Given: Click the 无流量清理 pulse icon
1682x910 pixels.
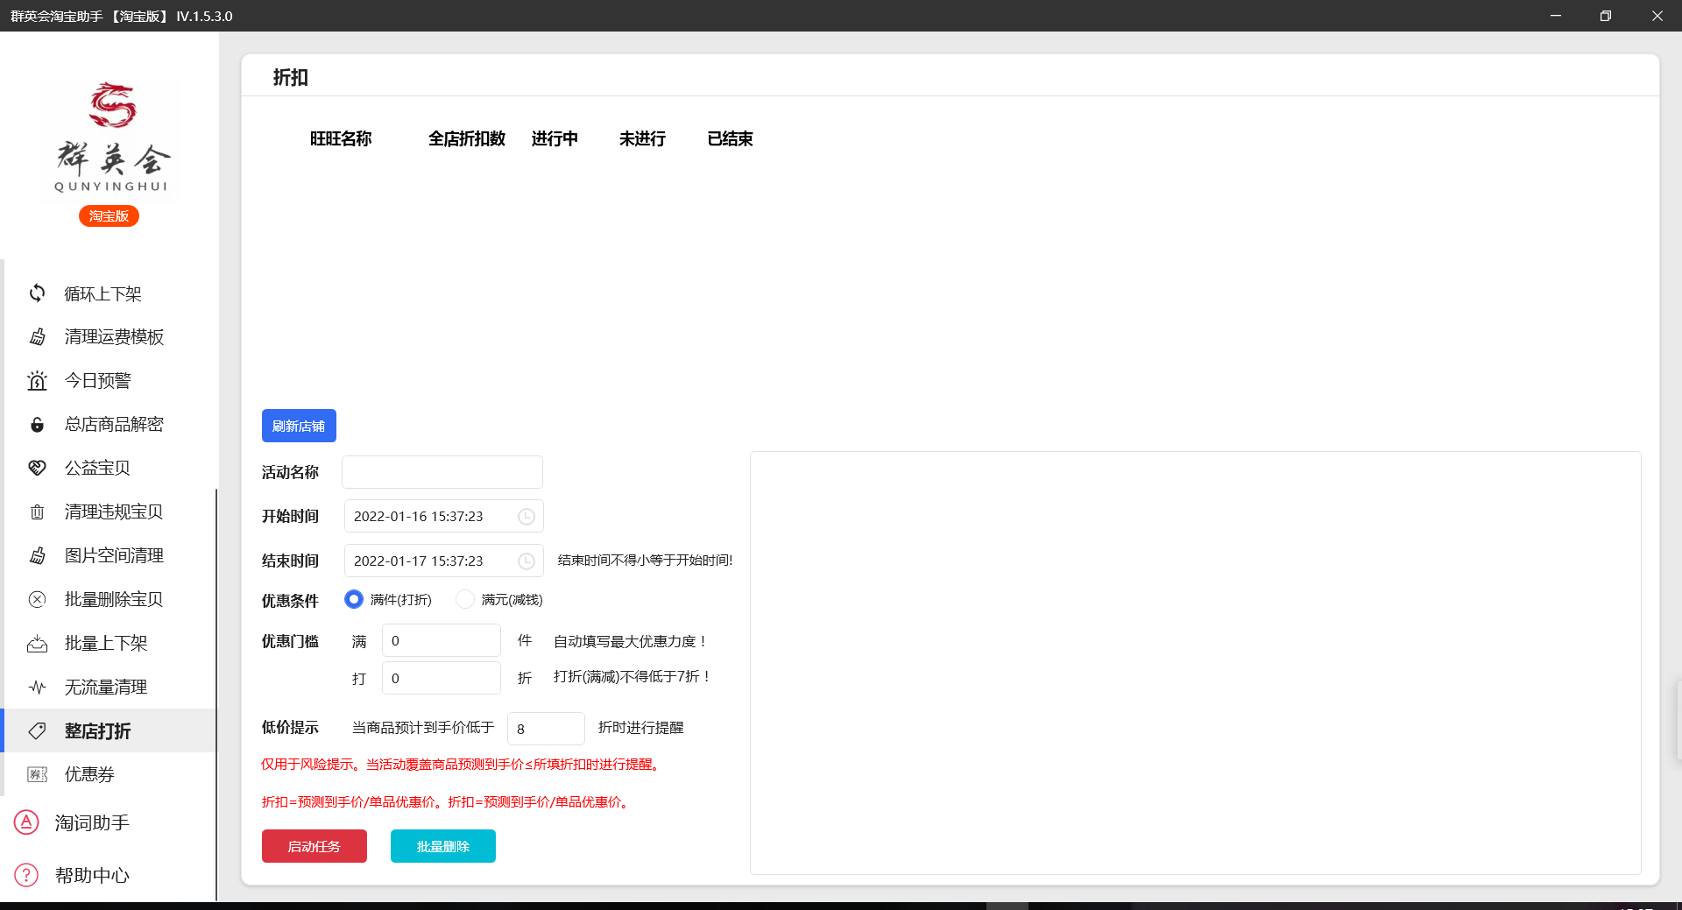Looking at the screenshot, I should 37,688.
